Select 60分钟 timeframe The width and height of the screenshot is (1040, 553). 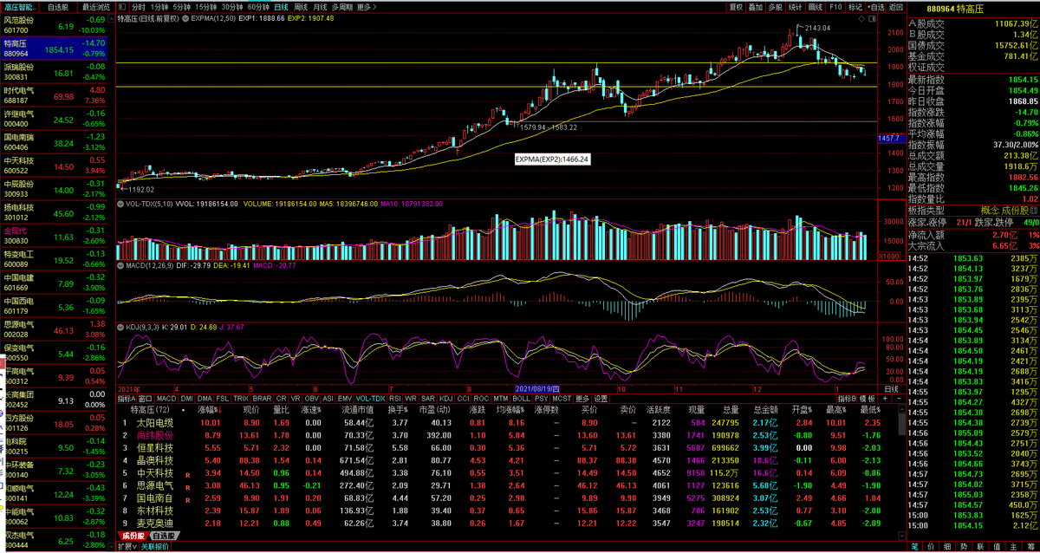(x=258, y=6)
